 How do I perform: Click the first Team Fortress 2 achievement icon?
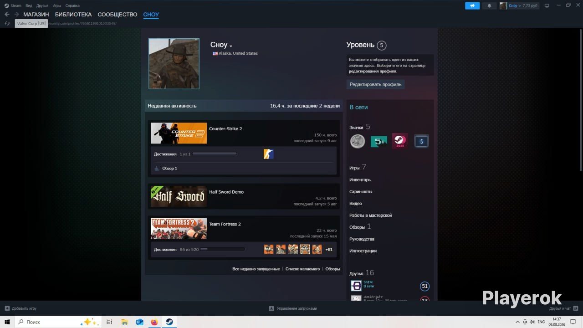[x=269, y=249]
